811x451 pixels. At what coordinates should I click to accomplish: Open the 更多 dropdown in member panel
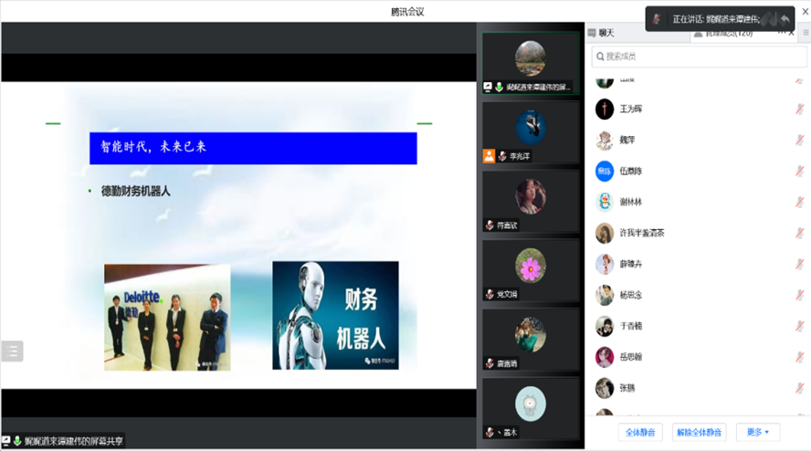coord(757,432)
